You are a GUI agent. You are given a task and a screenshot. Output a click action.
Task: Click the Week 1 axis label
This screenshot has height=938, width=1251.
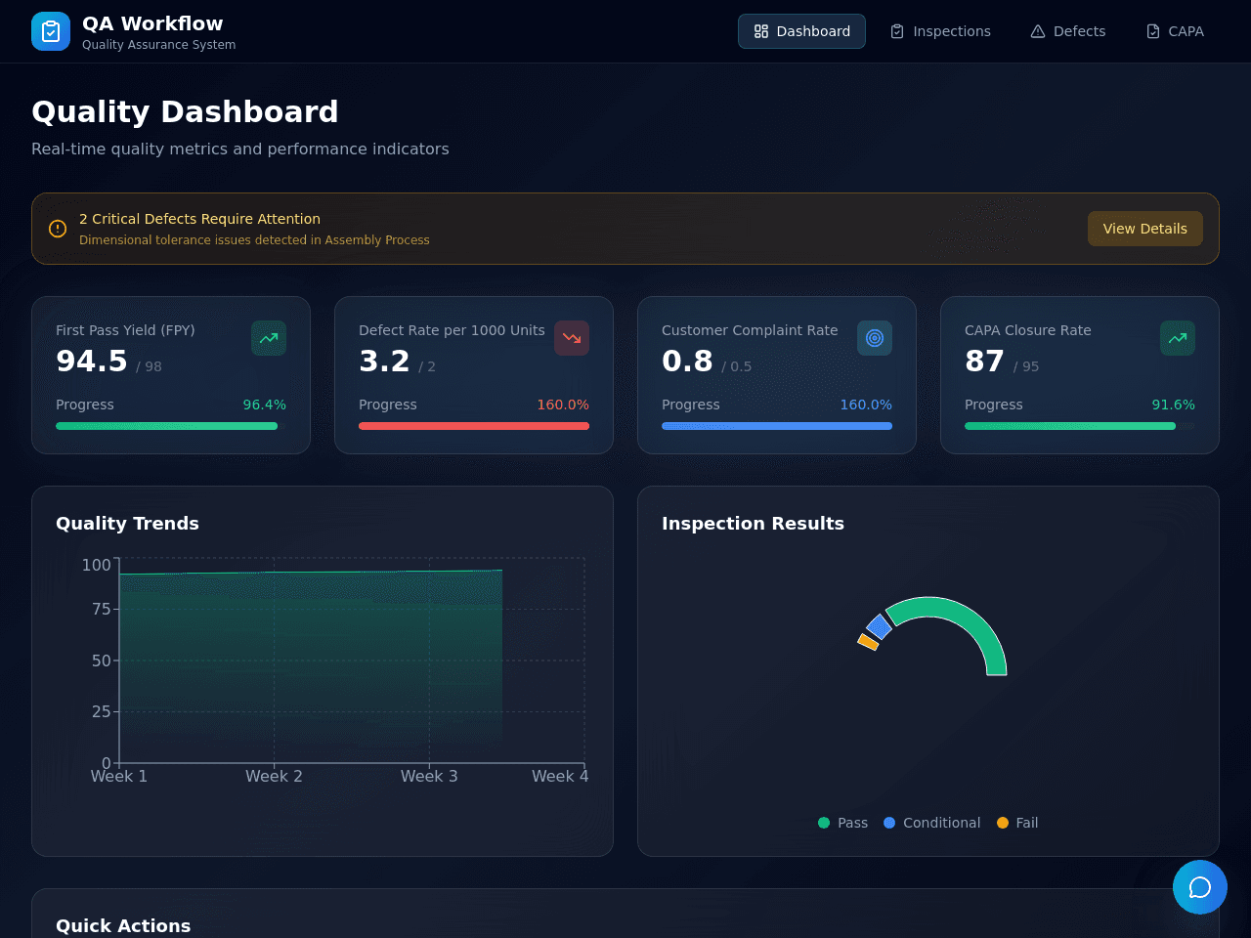point(119,776)
